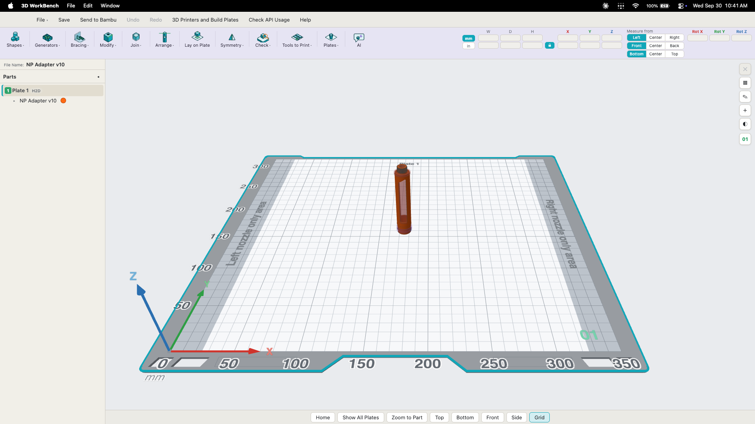Switch to the Front view

493,417
